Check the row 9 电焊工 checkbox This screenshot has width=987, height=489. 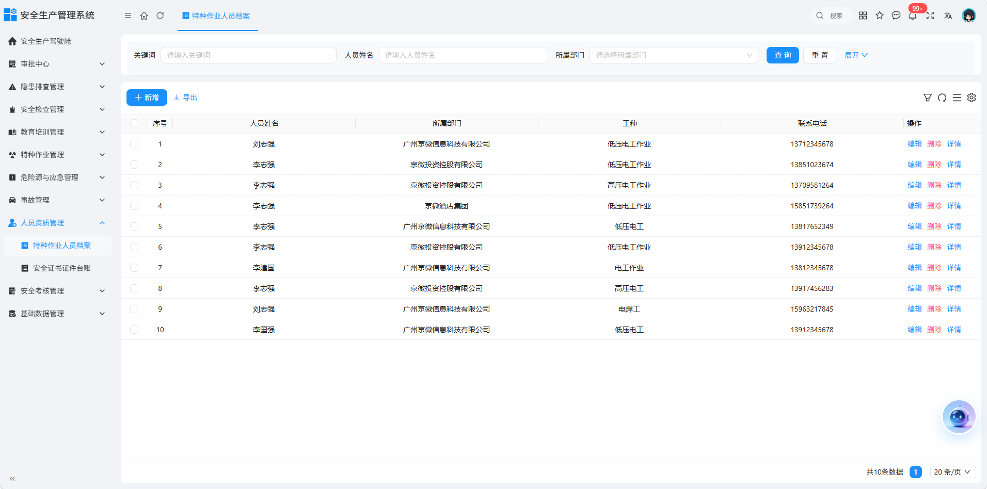[x=134, y=309]
